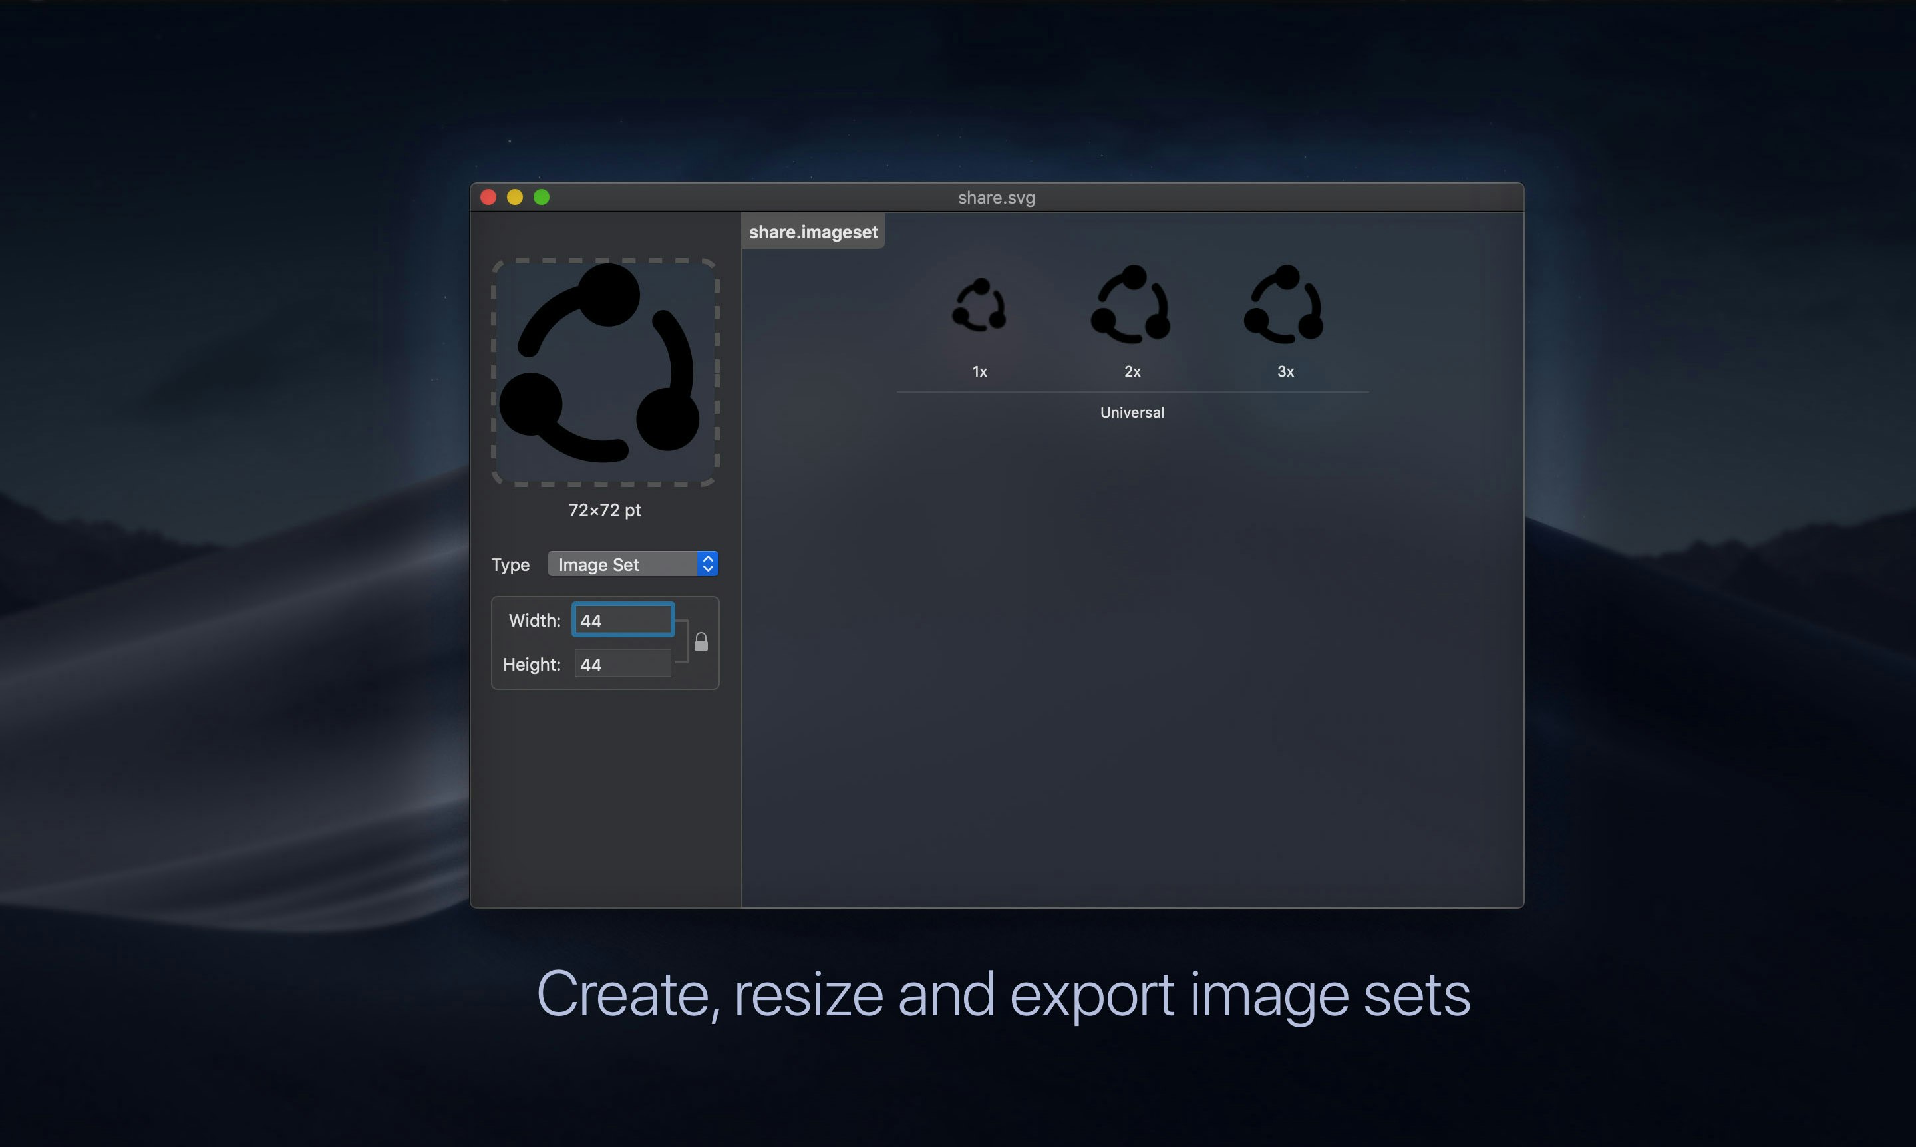Click the share icon above the 3x label
Image resolution: width=1916 pixels, height=1147 pixels.
[1283, 301]
